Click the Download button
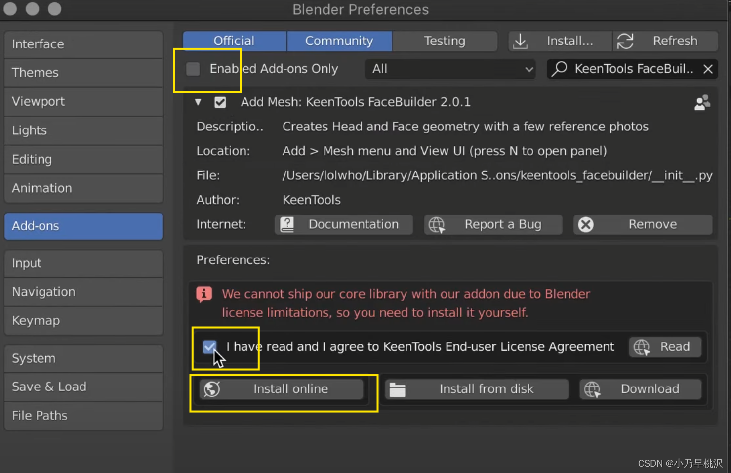 641,389
